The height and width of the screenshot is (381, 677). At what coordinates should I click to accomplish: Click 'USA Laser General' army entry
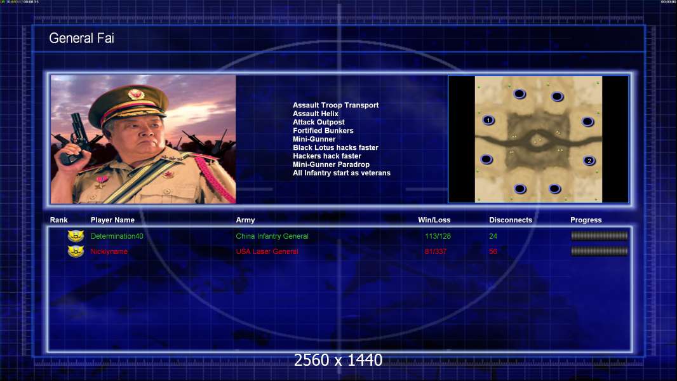point(267,251)
